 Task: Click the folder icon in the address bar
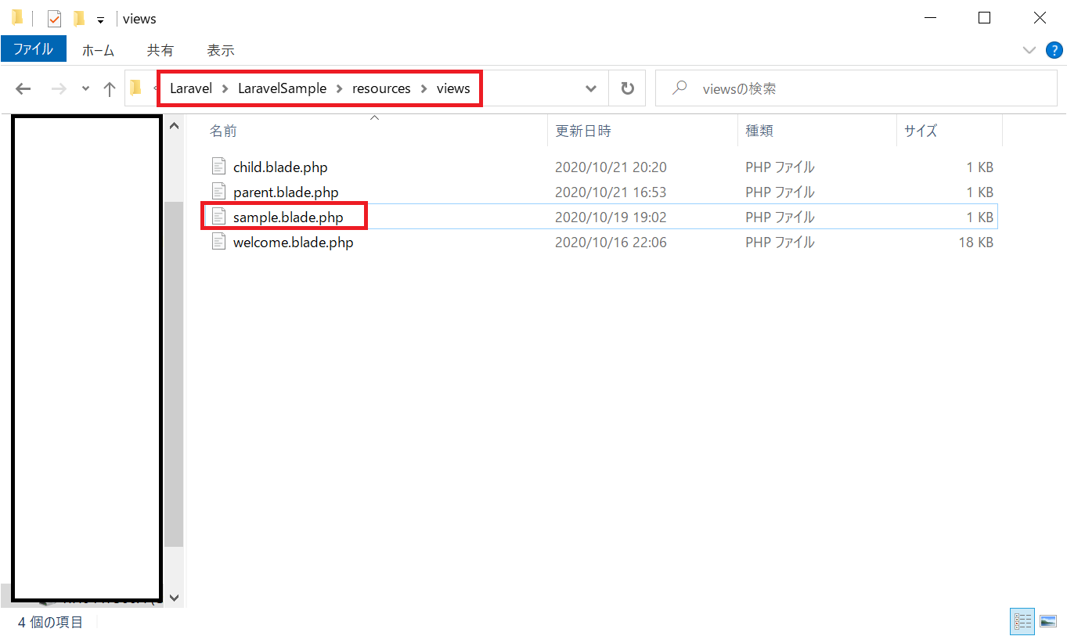135,88
